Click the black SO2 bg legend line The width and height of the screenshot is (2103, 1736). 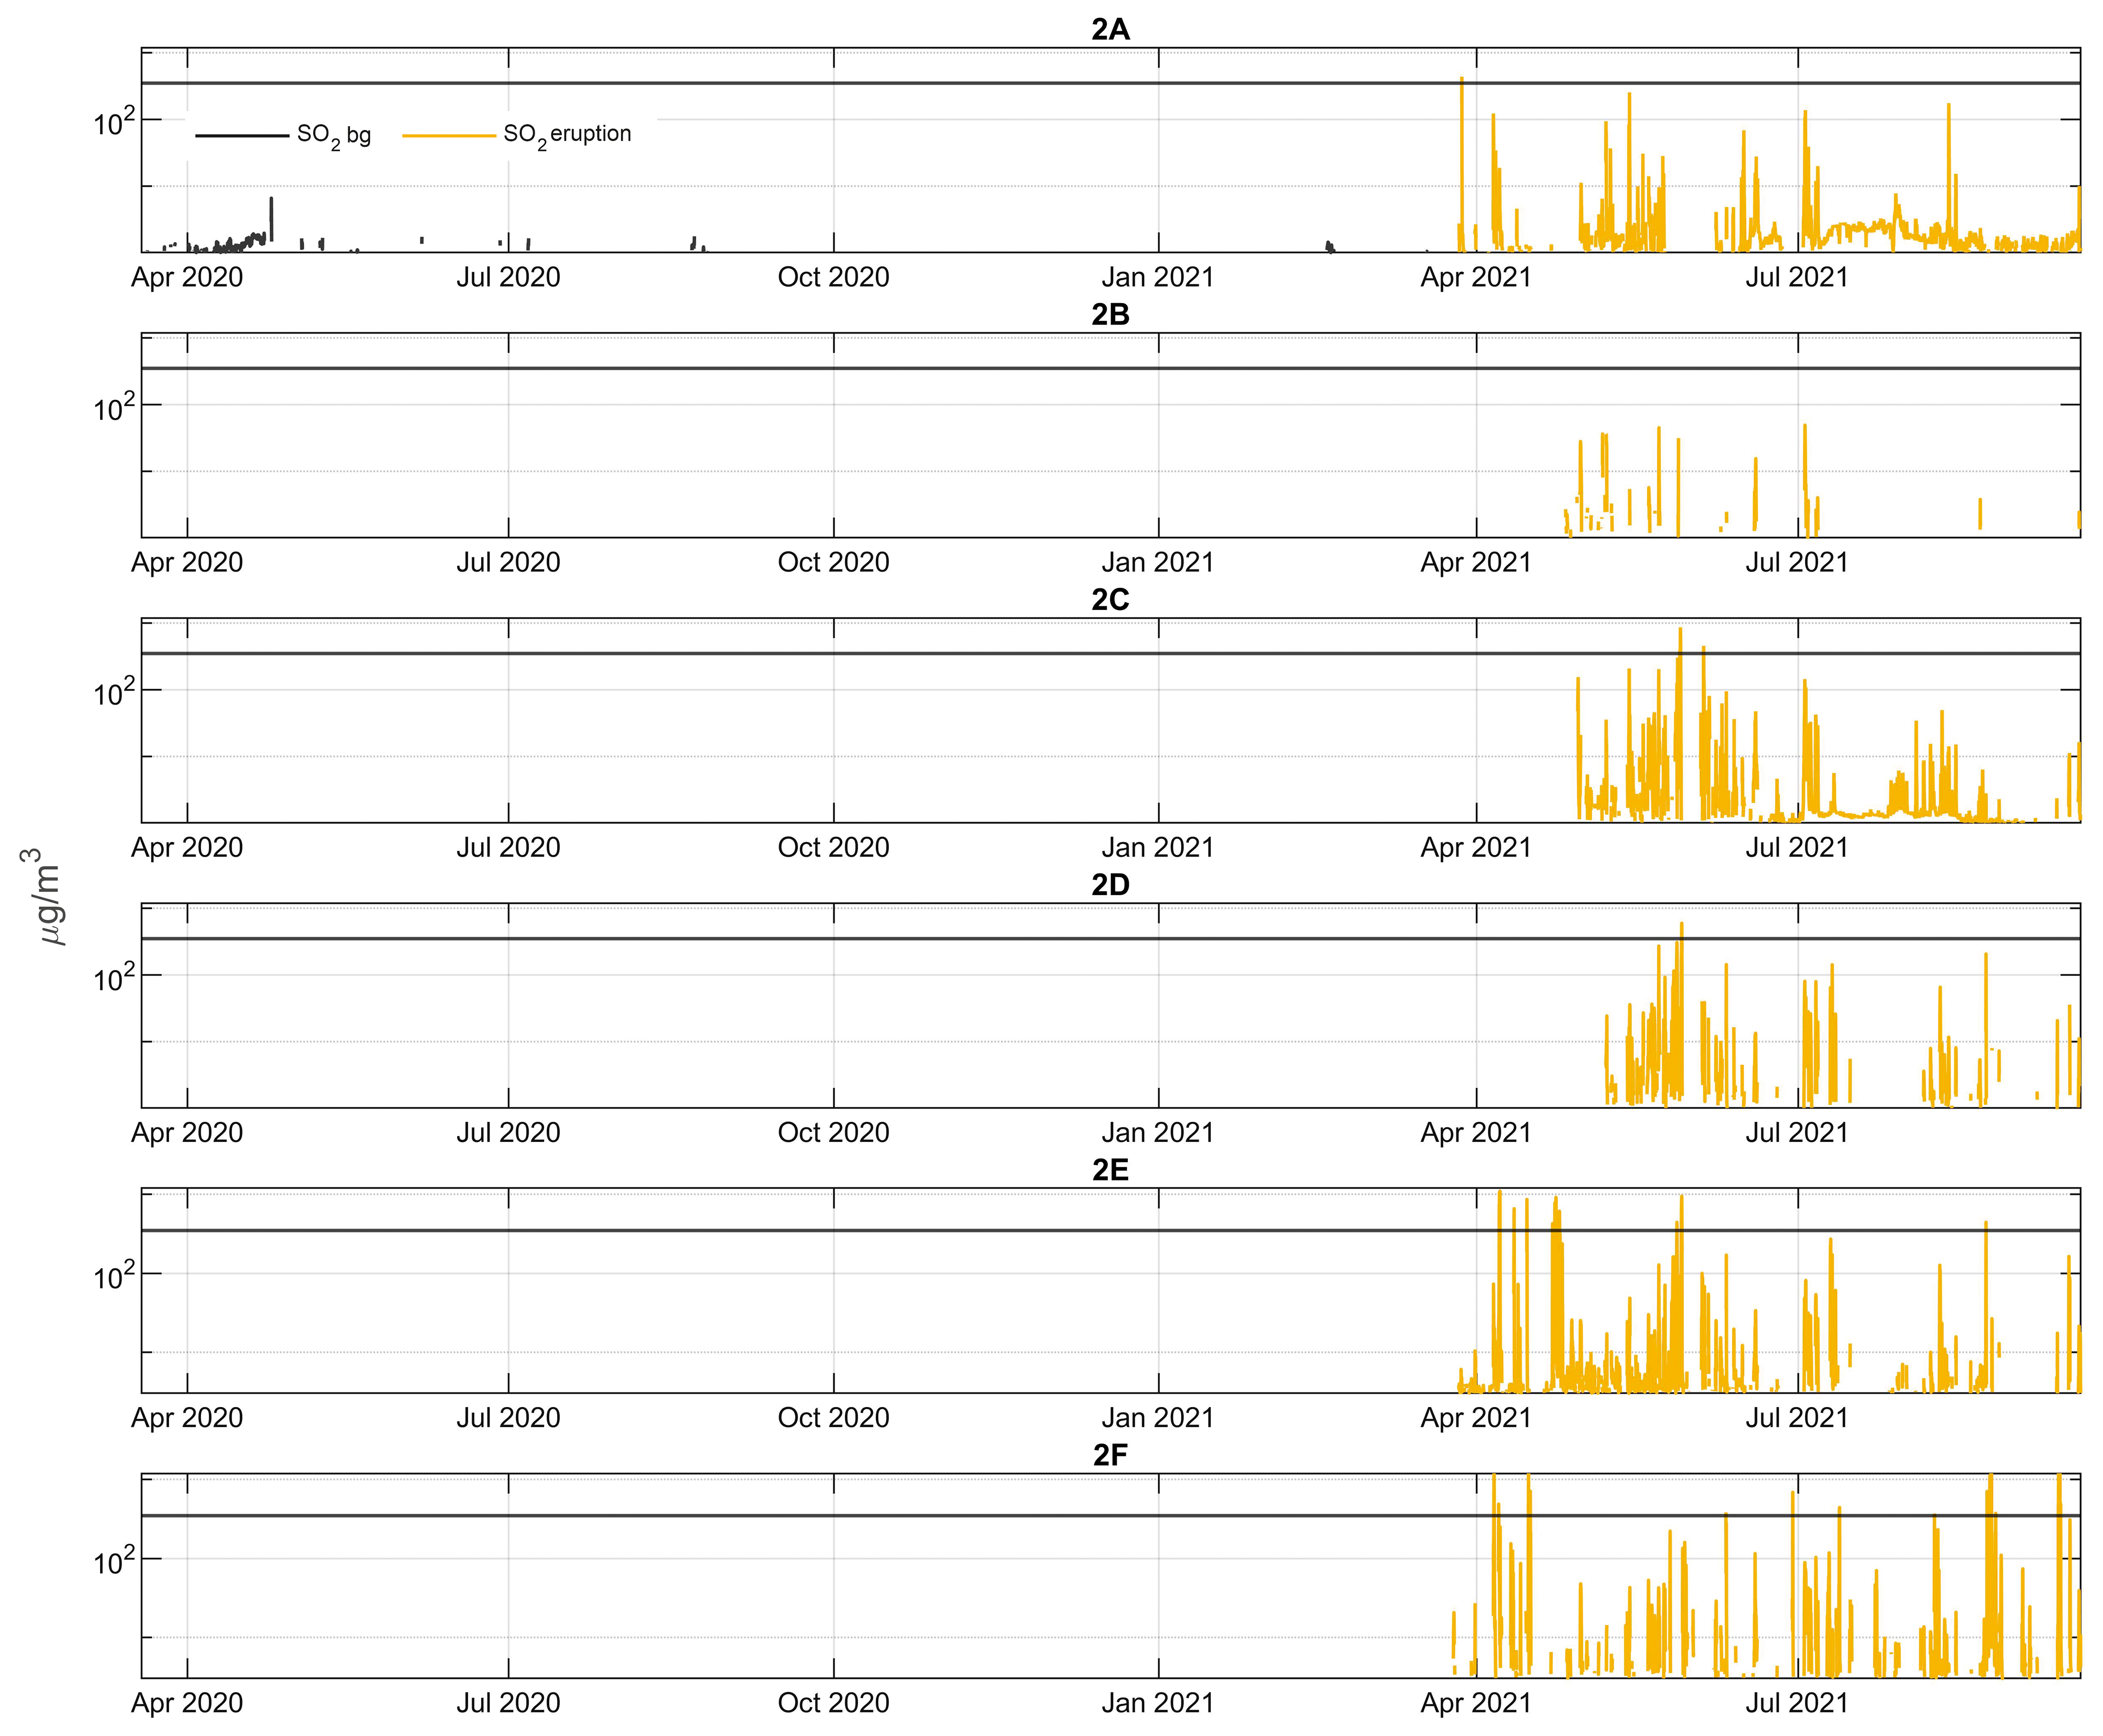(241, 135)
